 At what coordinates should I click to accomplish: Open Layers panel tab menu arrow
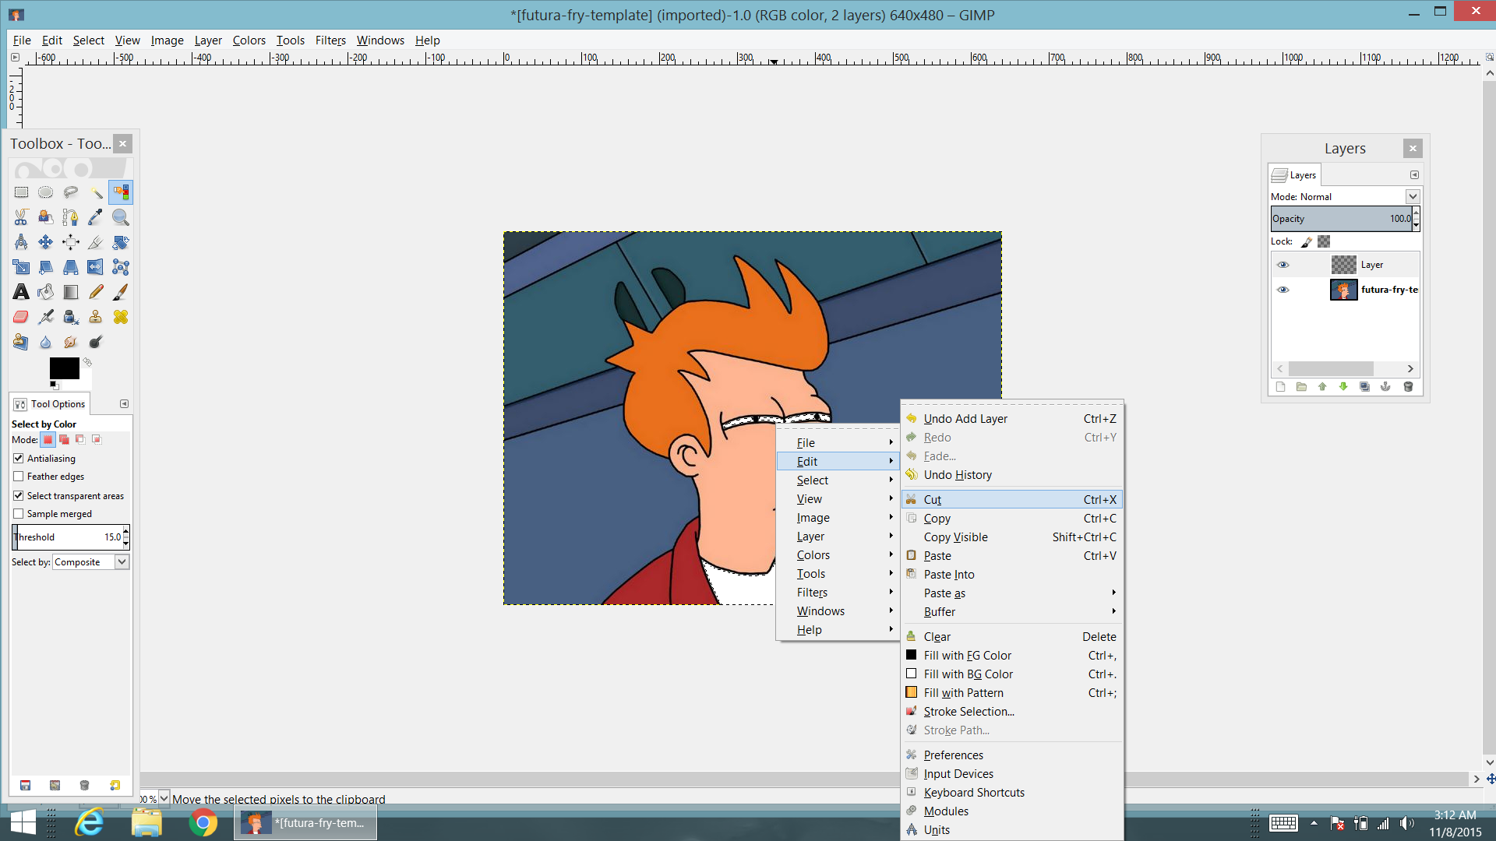point(1414,175)
